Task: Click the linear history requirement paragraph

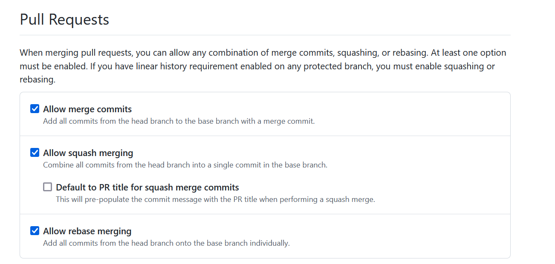Action: [263, 66]
